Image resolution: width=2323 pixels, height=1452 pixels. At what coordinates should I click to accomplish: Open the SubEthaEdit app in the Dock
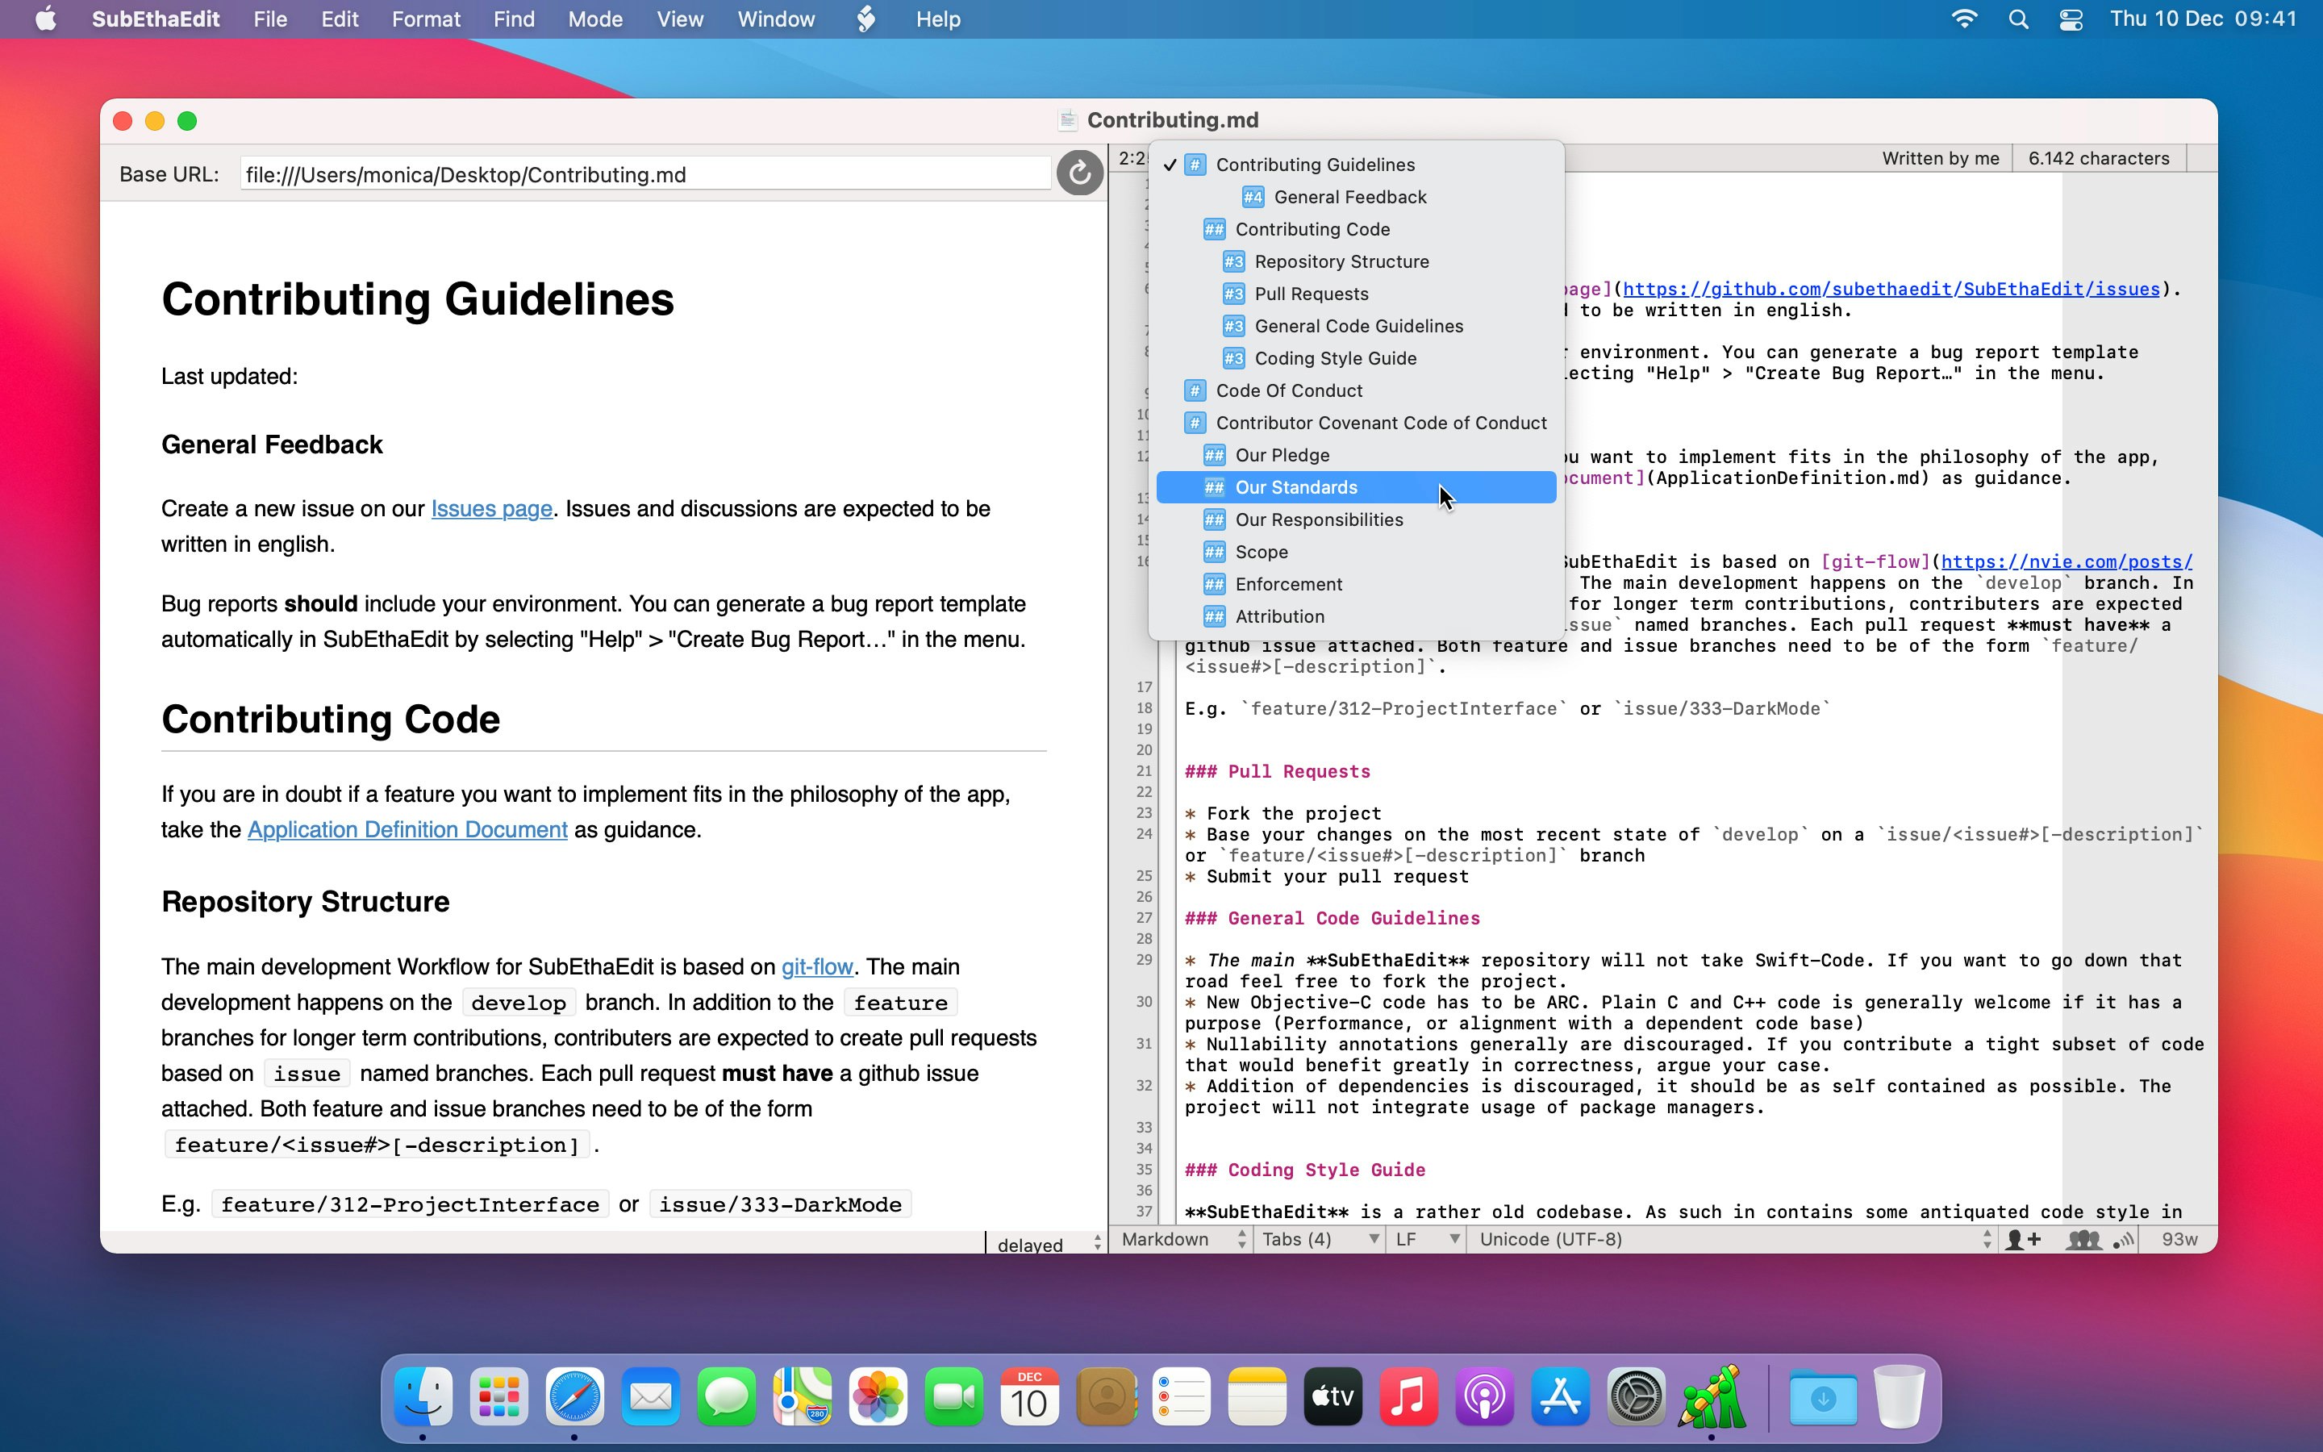[1712, 1398]
